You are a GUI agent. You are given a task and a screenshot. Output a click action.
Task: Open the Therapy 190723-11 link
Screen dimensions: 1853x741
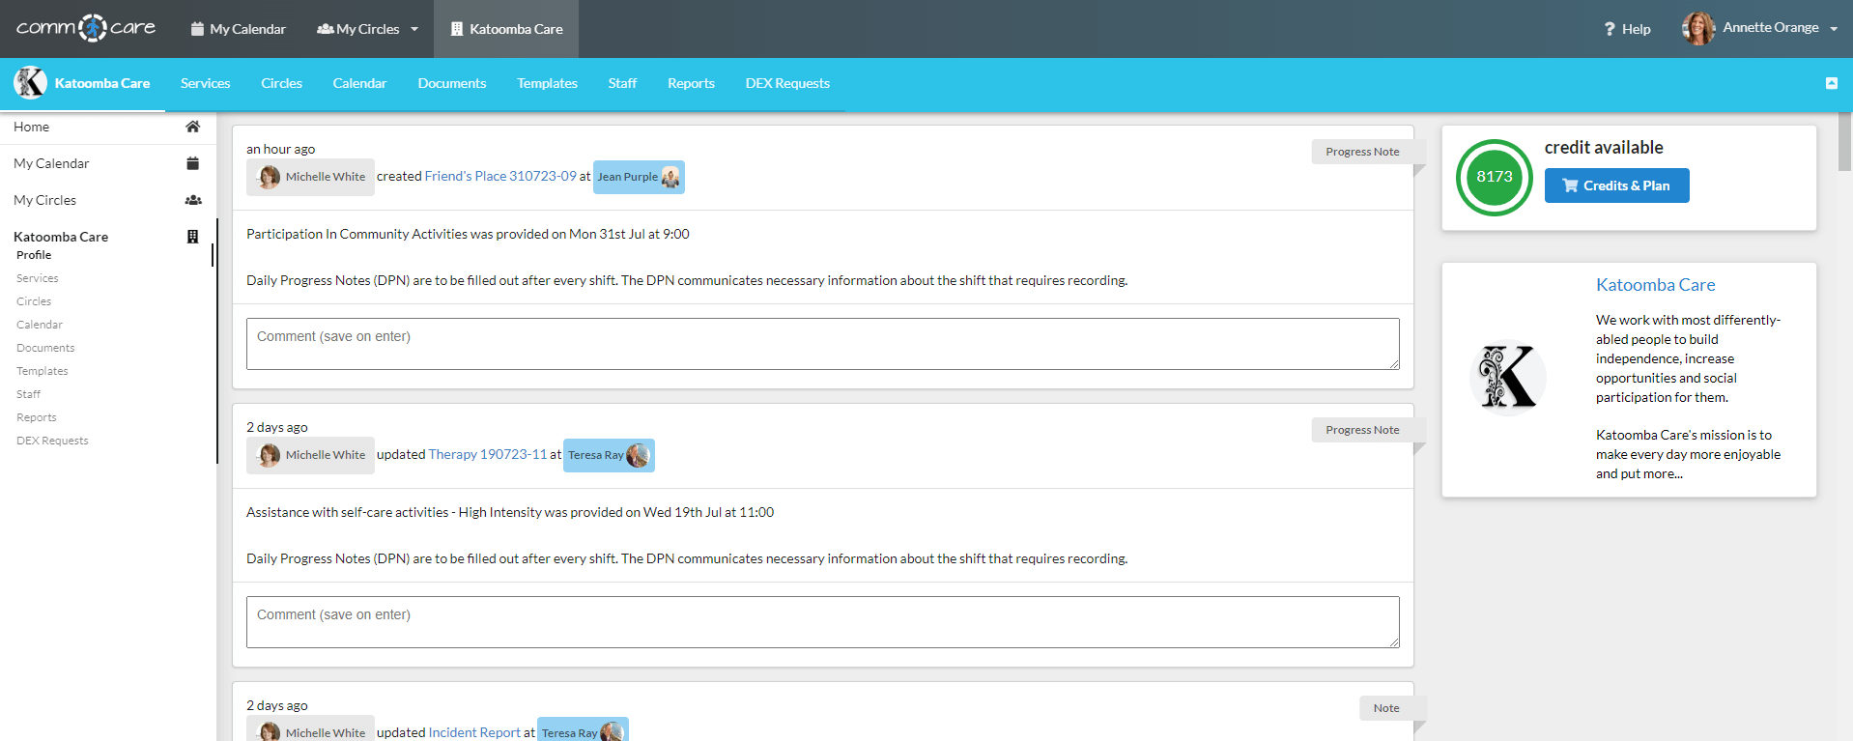pyautogui.click(x=487, y=454)
